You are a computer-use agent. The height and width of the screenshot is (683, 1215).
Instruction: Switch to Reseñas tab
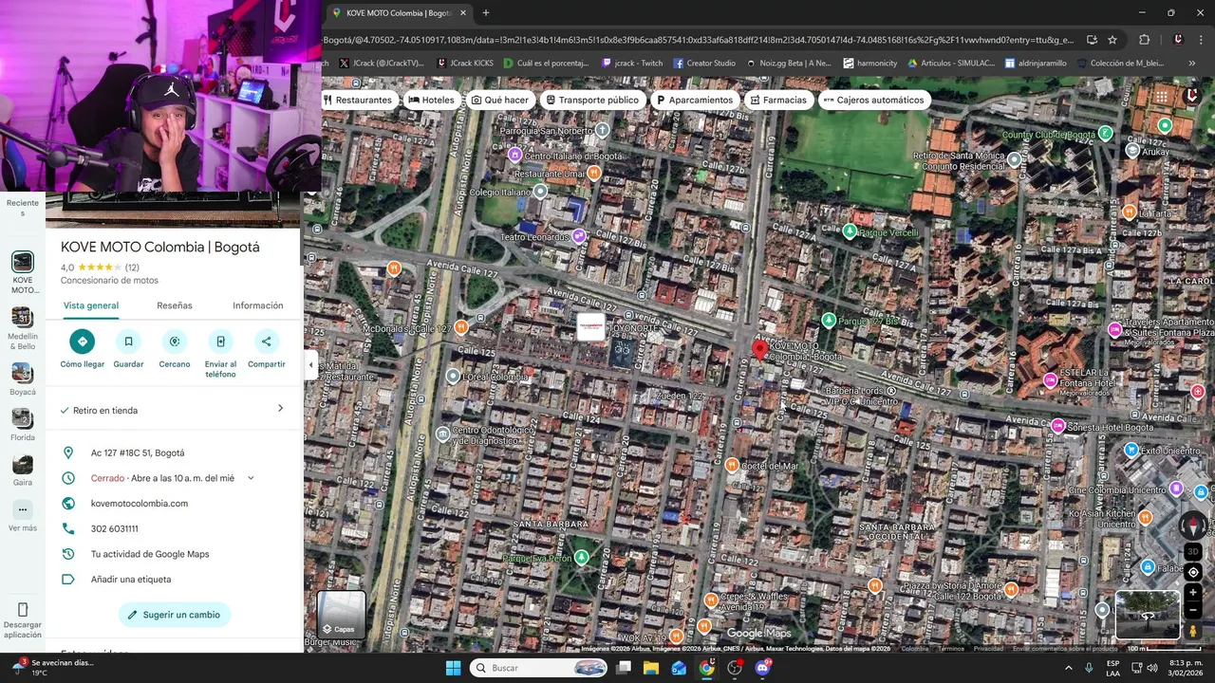(175, 305)
